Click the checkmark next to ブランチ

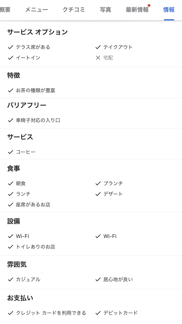[98, 183]
